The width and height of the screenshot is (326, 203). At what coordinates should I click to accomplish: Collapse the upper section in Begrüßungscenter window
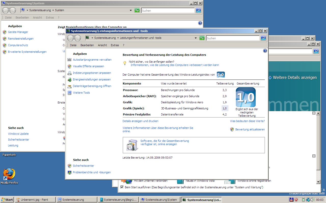point(314,113)
